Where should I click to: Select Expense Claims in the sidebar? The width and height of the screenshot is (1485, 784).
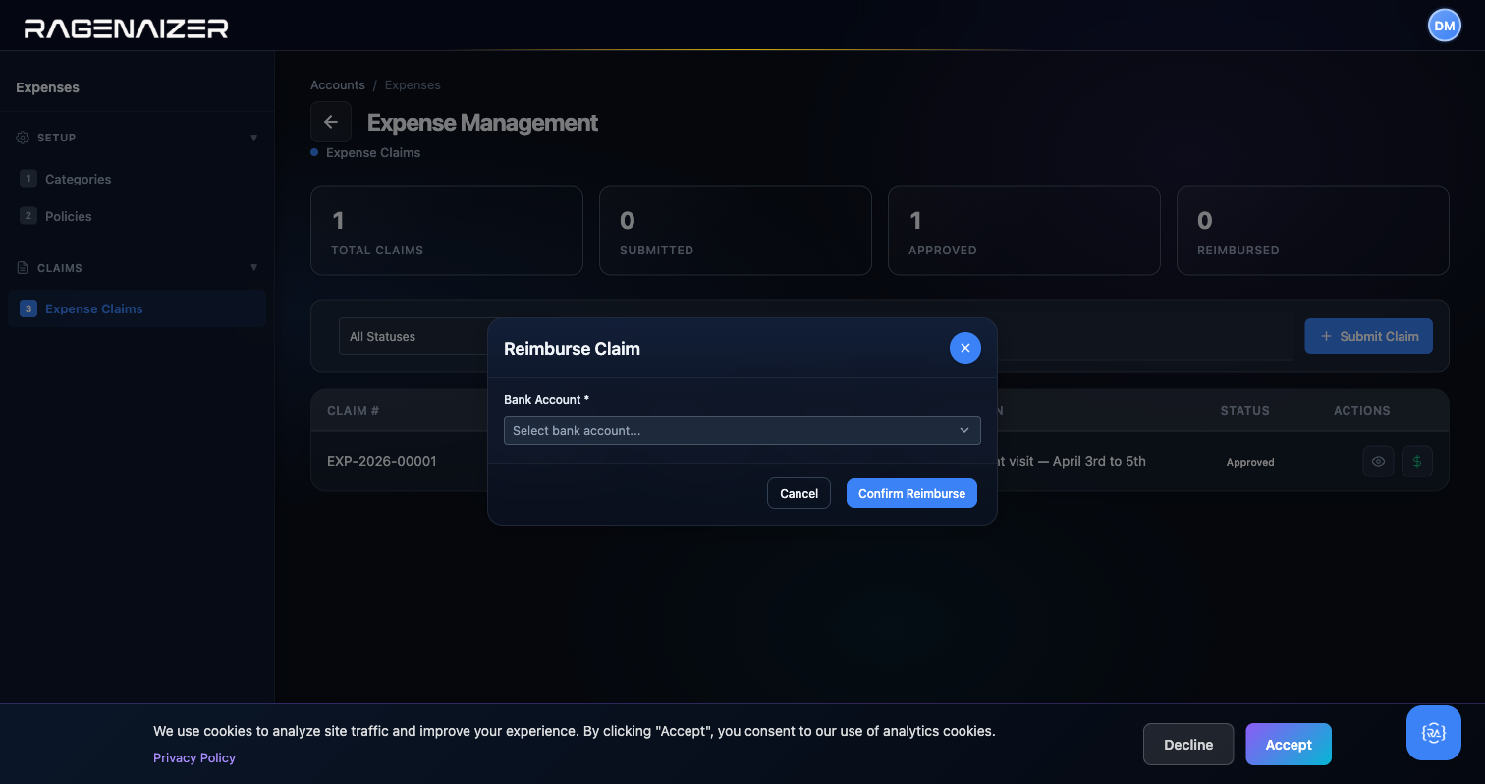tap(137, 308)
